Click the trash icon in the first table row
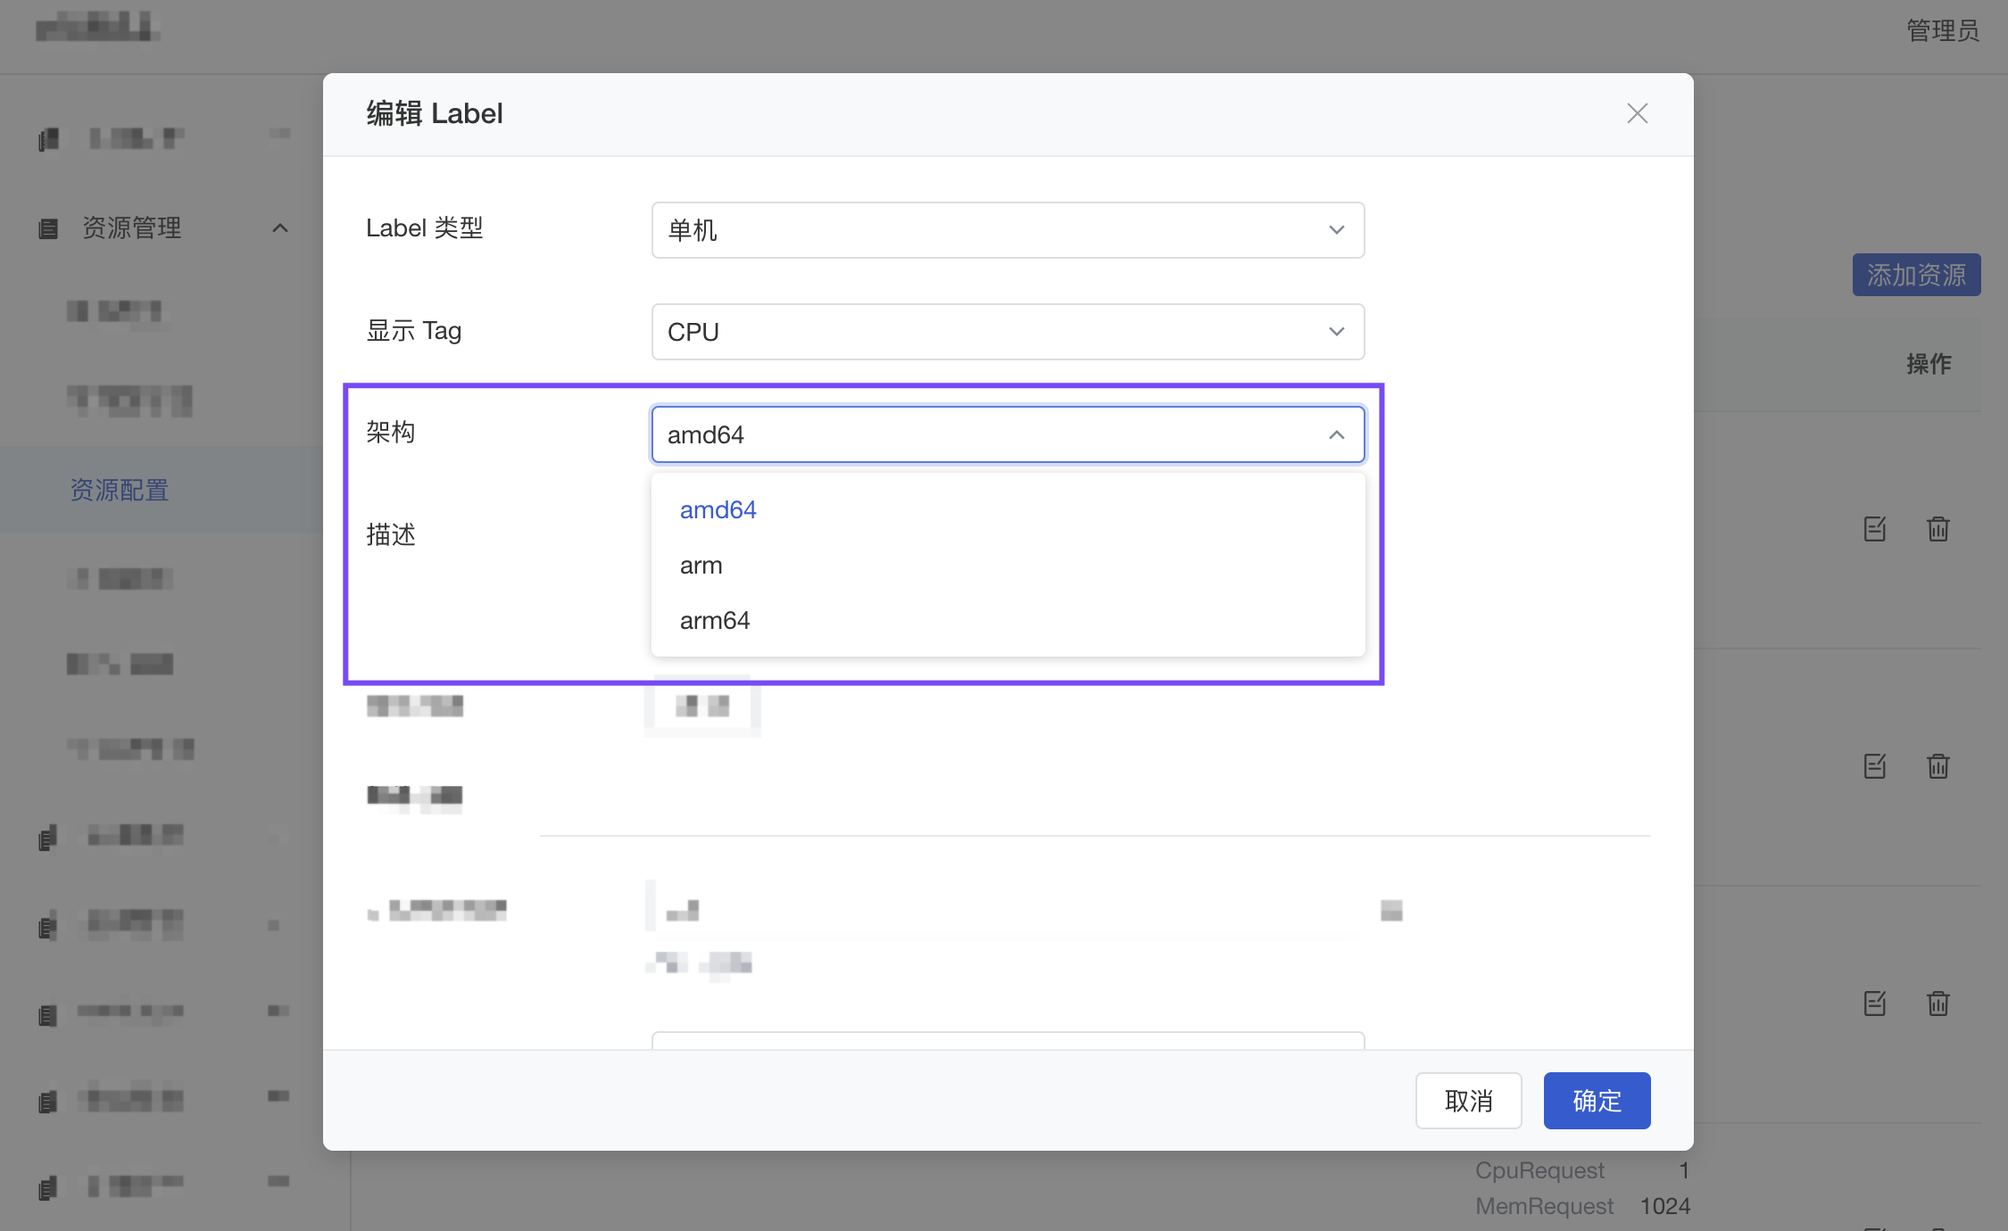This screenshot has height=1231, width=2008. point(1937,529)
